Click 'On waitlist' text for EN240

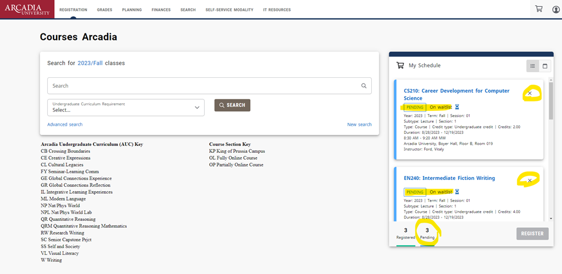(440, 192)
